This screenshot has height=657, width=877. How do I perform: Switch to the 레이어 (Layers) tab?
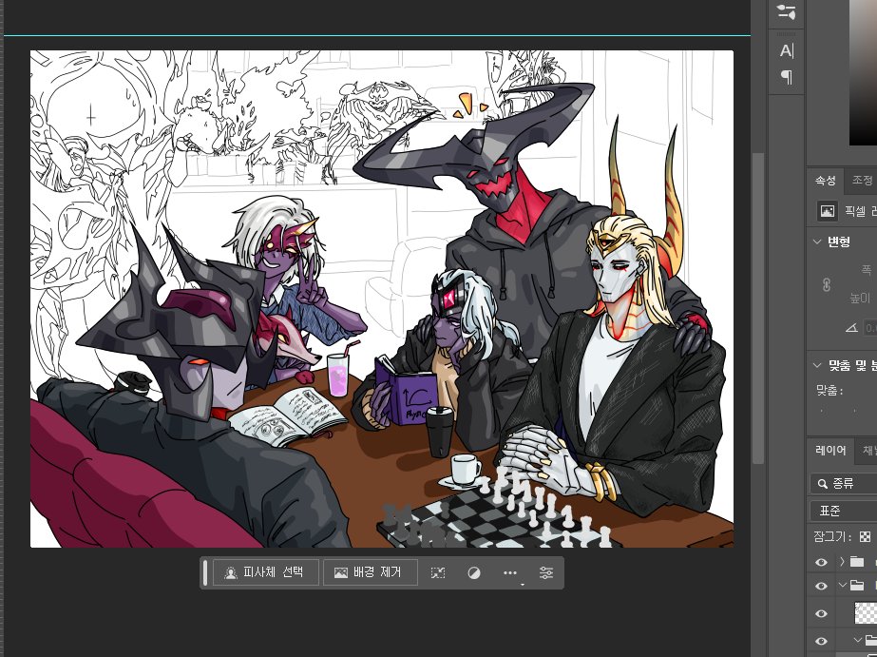coord(830,451)
